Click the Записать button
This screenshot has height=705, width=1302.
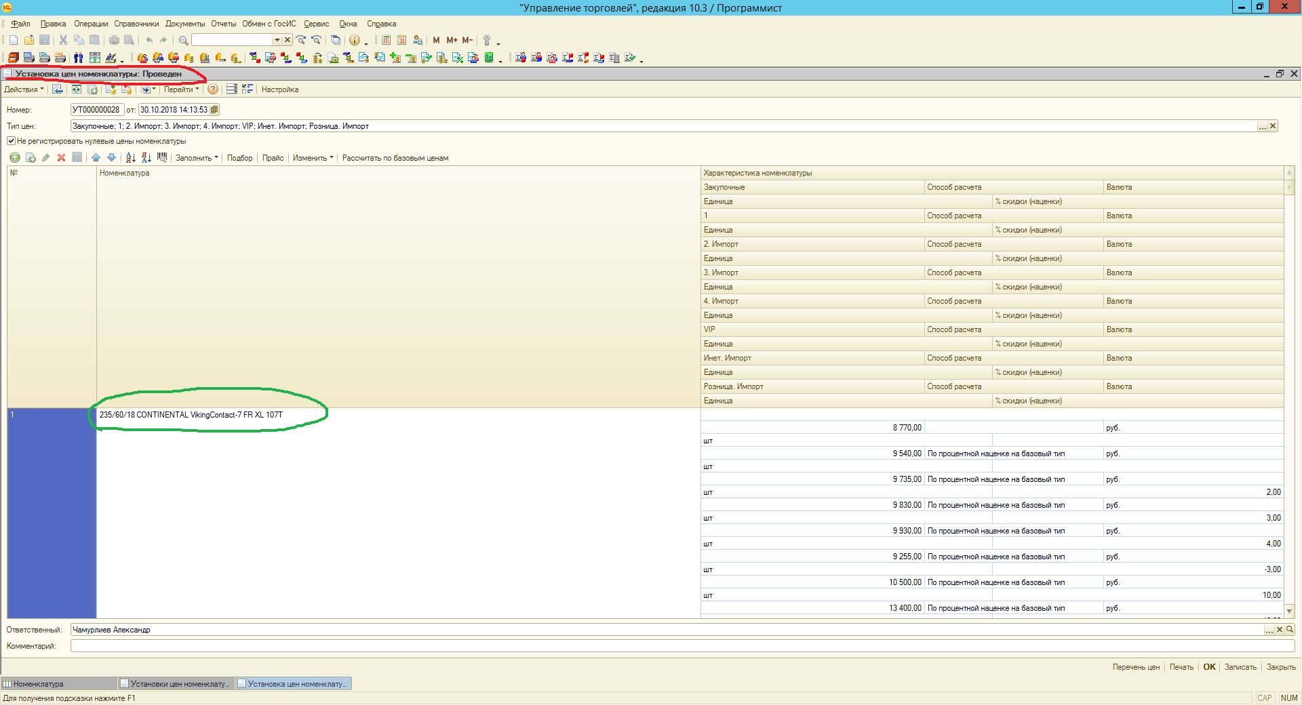click(1240, 667)
